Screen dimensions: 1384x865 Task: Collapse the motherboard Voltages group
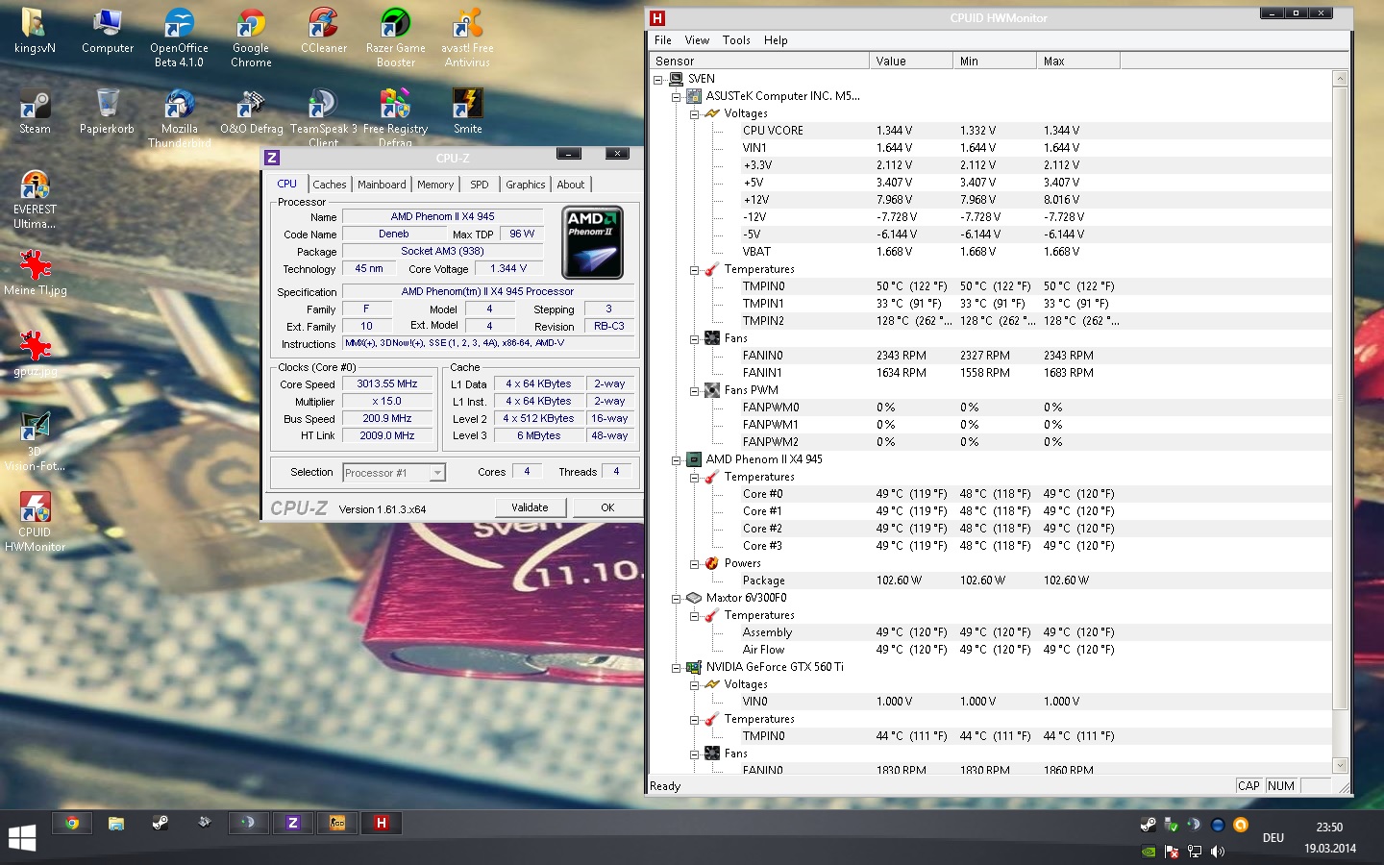(694, 113)
